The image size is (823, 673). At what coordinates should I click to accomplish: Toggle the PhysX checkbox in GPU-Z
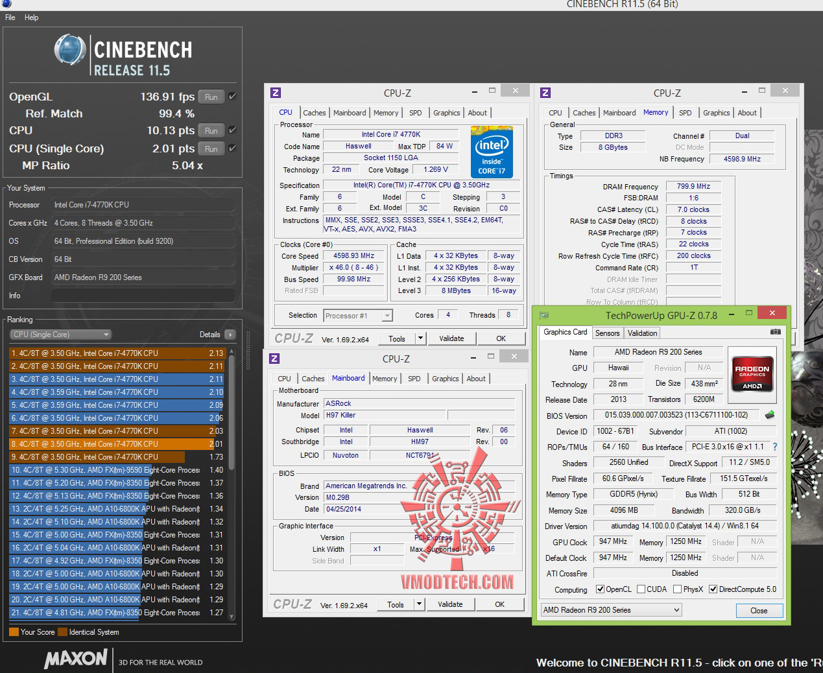point(677,589)
